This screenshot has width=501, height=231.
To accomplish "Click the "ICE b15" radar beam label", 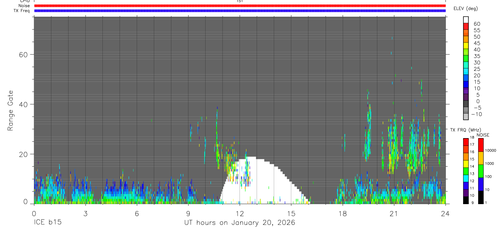I will click(47, 222).
